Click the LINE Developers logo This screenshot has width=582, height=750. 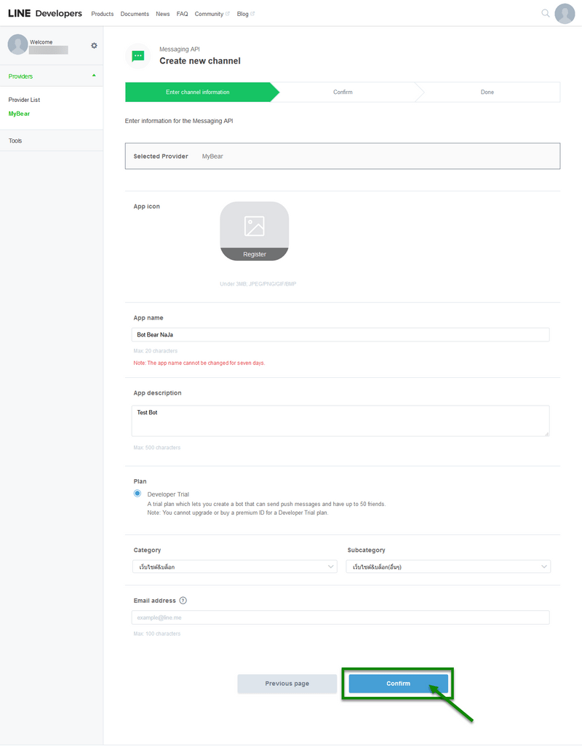click(45, 13)
